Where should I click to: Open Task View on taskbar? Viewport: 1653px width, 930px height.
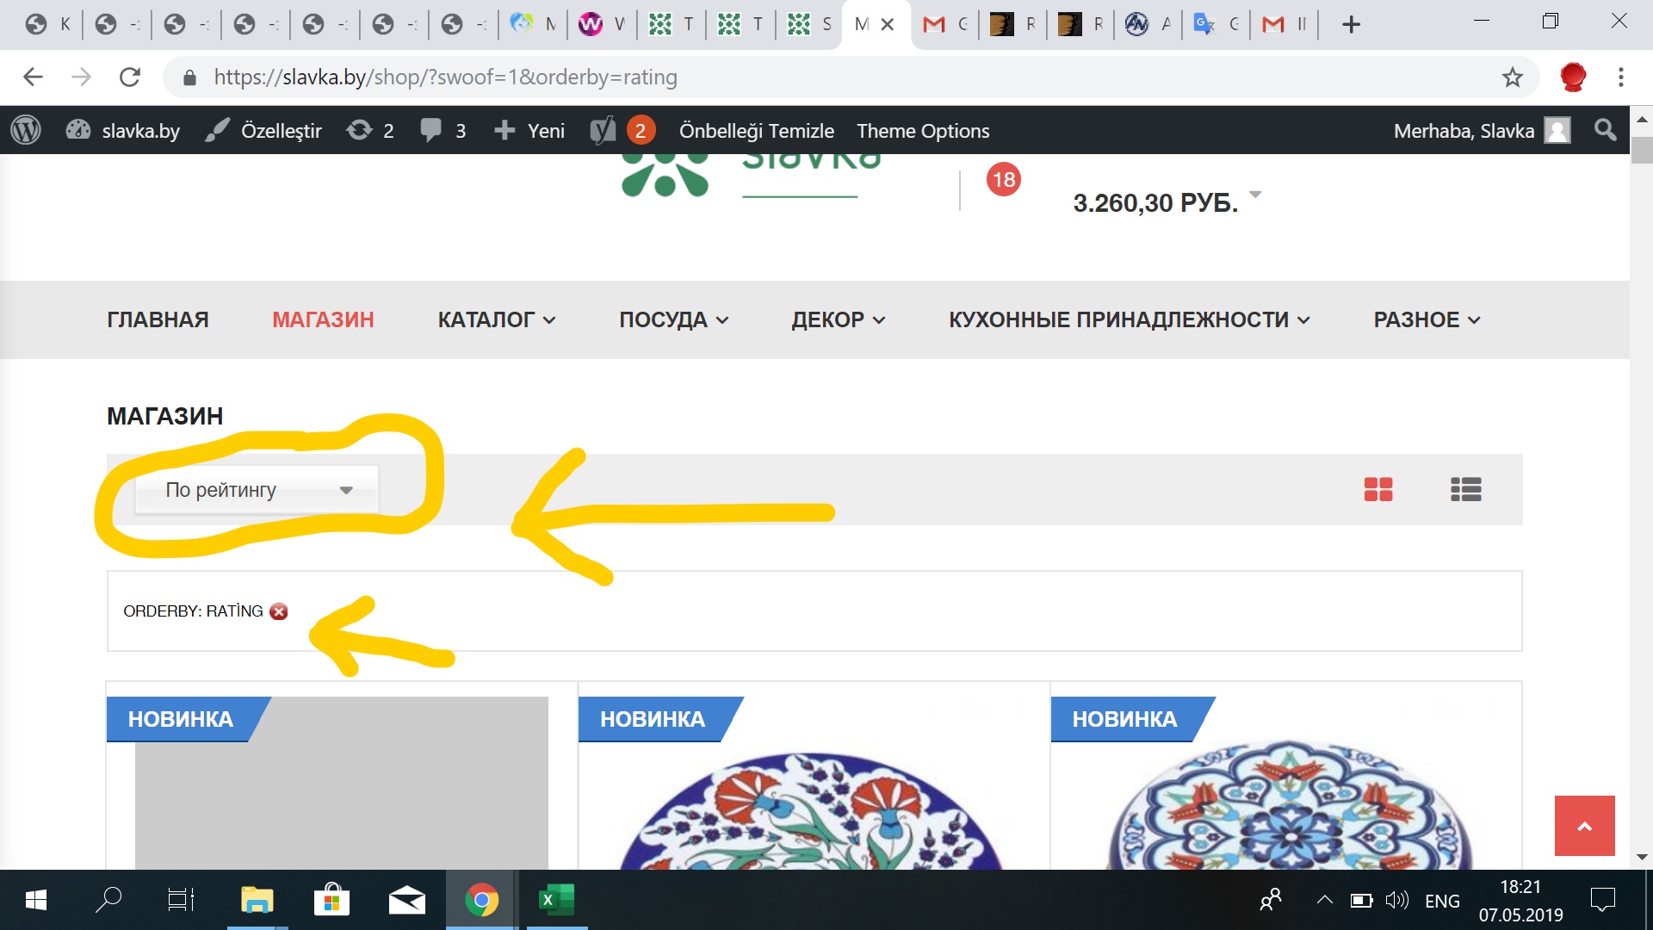[x=181, y=900]
